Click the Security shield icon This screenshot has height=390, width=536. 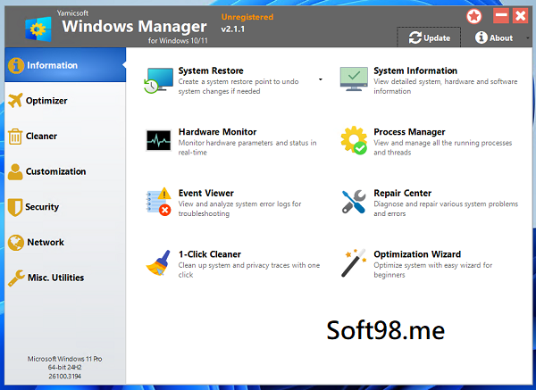click(15, 207)
